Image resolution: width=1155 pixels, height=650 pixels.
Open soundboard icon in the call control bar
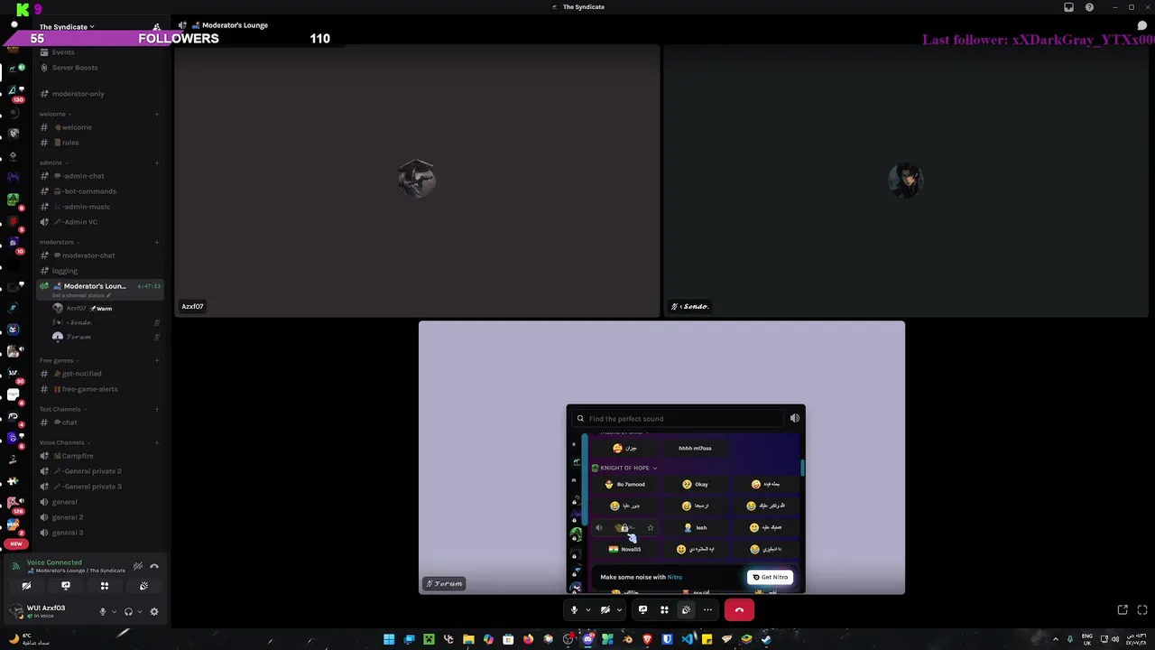(x=686, y=610)
